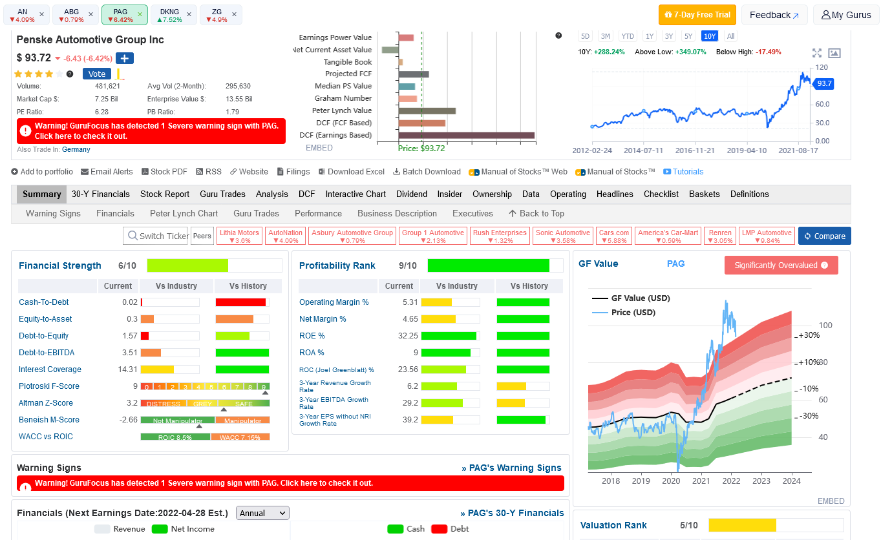This screenshot has width=881, height=540.
Task: Click the Email Alerts envelope icon
Action: pyautogui.click(x=85, y=172)
